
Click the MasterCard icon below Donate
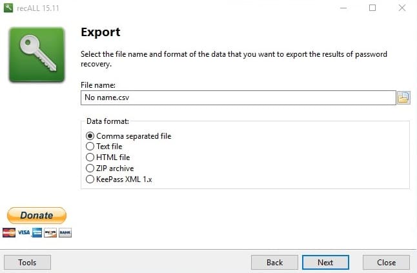point(9,232)
